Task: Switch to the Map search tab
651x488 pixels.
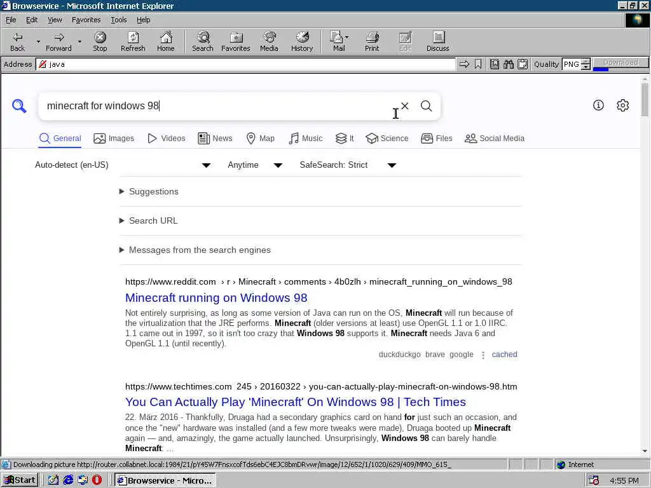Action: coord(260,138)
